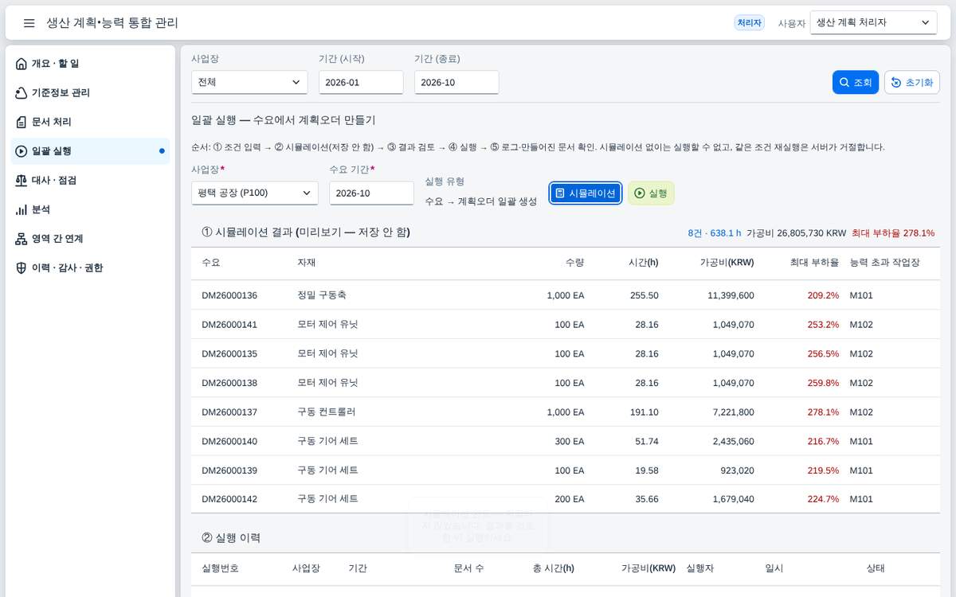
Task: Click the 수요 기간 input field
Action: click(x=371, y=193)
